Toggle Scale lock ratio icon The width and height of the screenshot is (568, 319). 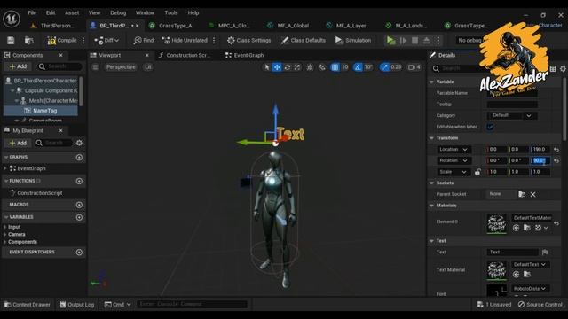477,172
